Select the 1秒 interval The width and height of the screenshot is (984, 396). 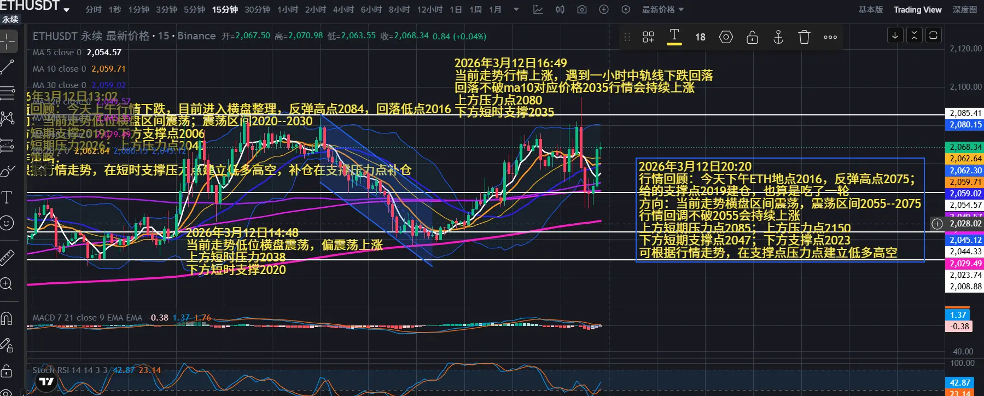pos(115,9)
